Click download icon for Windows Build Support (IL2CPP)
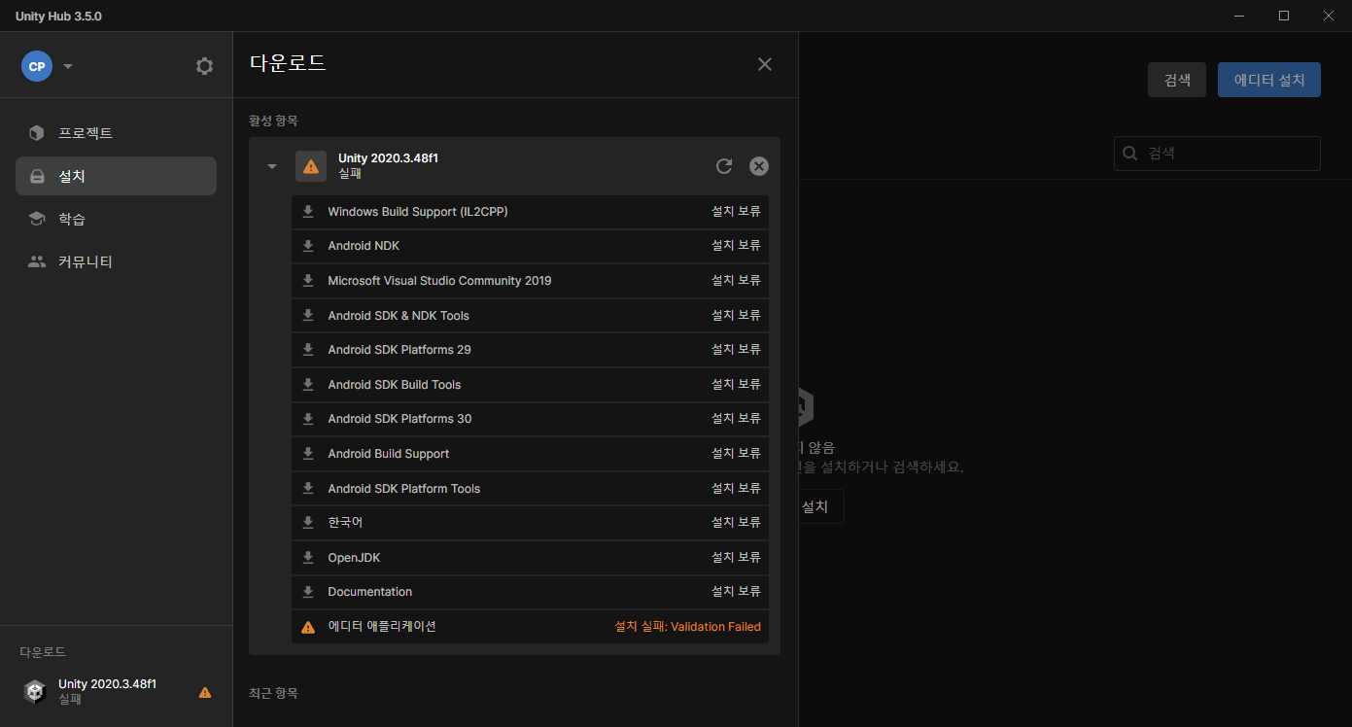 (x=308, y=212)
